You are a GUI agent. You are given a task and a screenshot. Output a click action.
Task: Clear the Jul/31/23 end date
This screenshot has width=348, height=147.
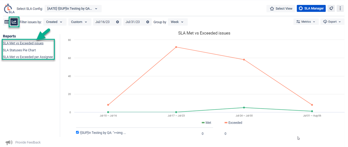148,22
